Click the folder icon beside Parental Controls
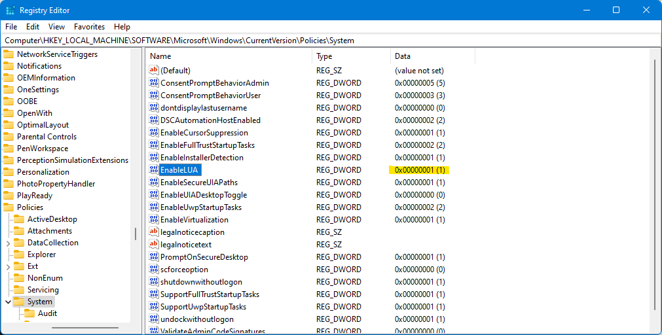 tap(9, 137)
